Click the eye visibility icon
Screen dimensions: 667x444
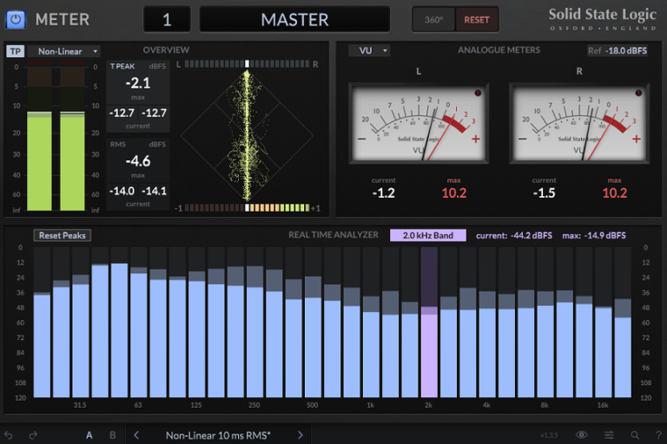point(582,434)
